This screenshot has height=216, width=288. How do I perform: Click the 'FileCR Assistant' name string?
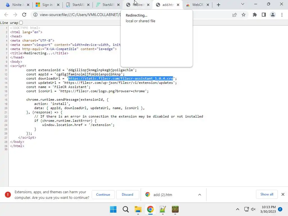[71, 87]
